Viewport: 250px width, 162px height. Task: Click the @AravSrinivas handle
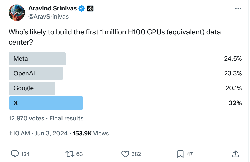tap(49, 17)
